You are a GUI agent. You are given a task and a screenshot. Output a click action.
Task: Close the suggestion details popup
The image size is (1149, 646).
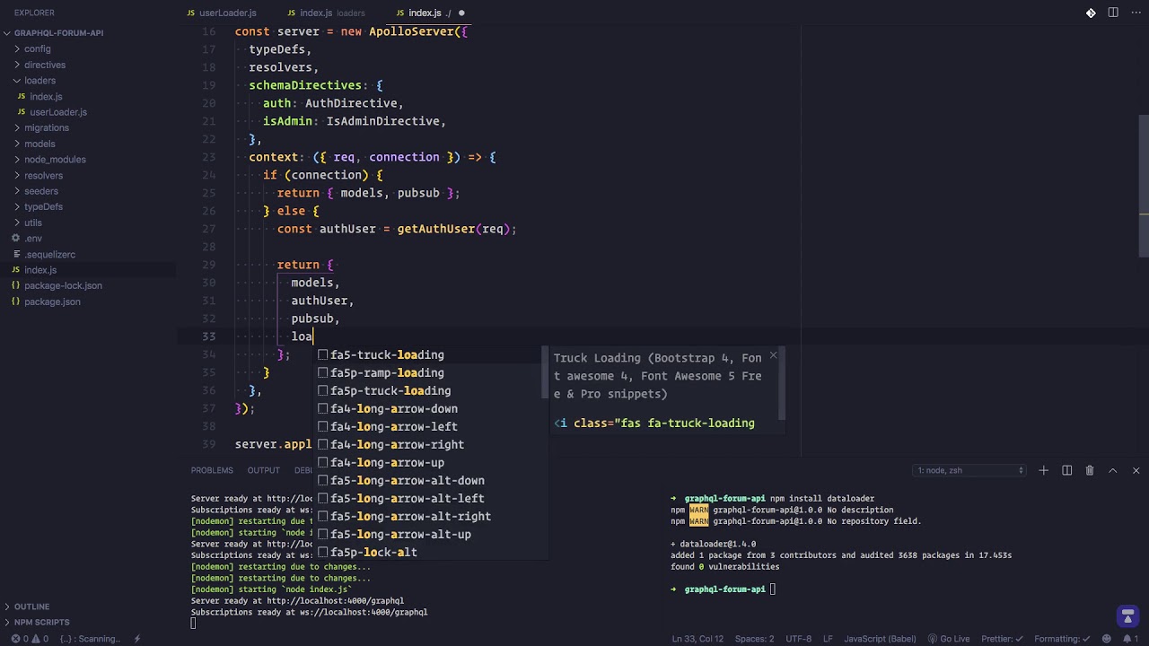(773, 355)
